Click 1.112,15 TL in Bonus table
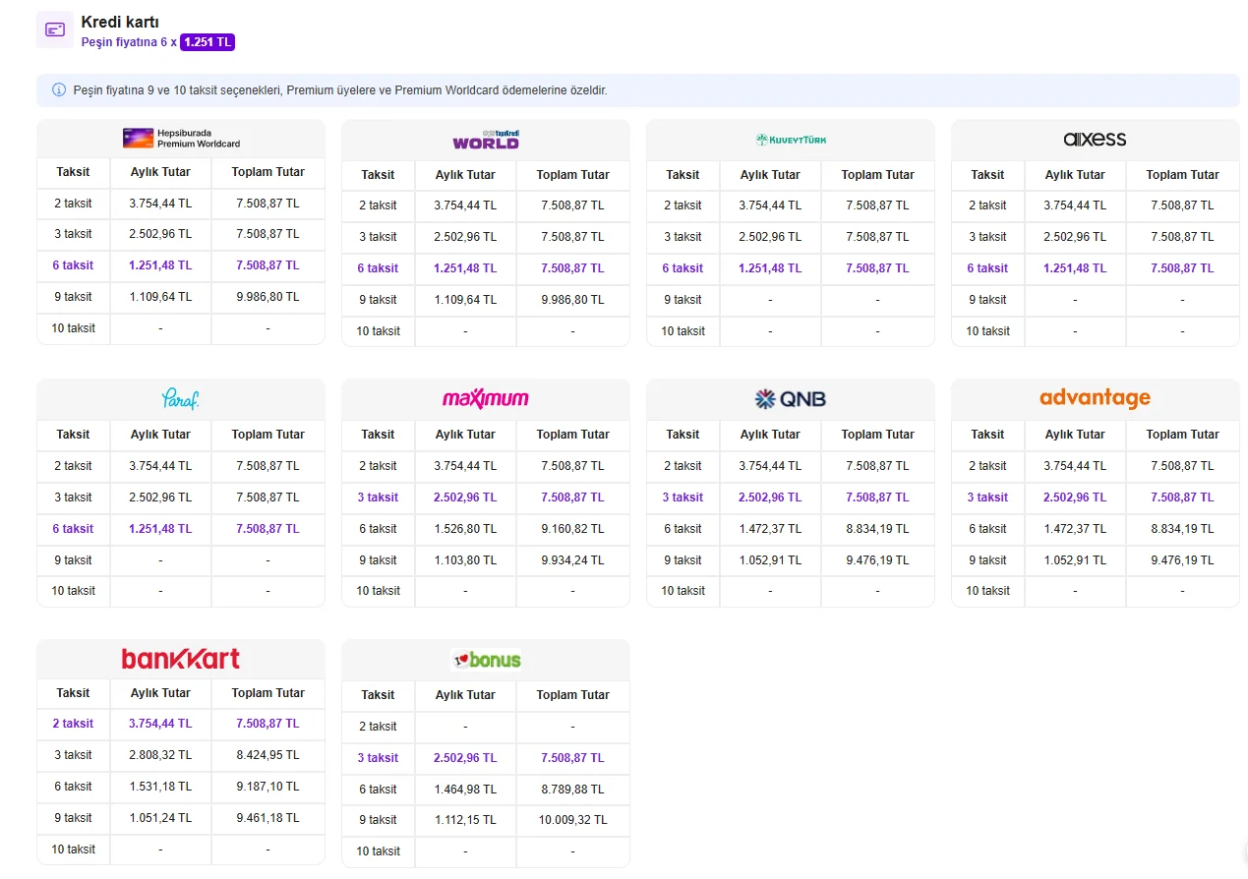 (465, 820)
